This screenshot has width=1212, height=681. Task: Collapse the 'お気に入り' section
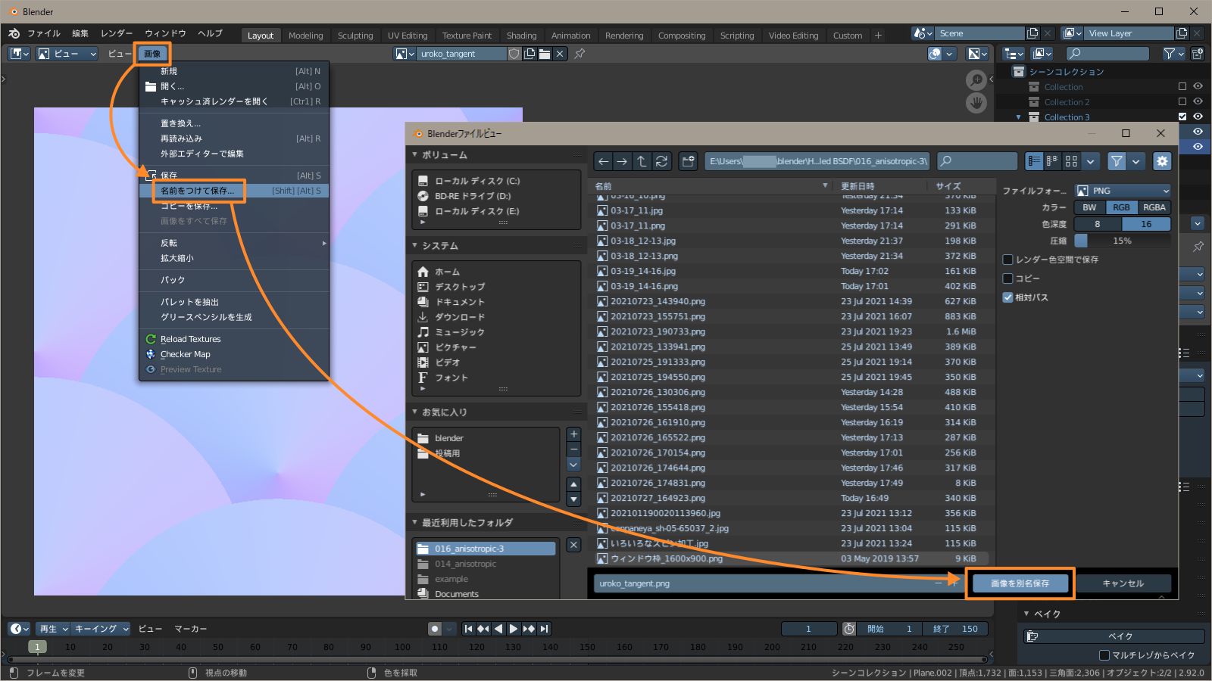coord(414,412)
